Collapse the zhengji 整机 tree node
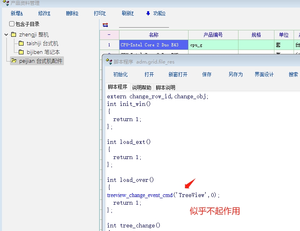 tap(6, 35)
